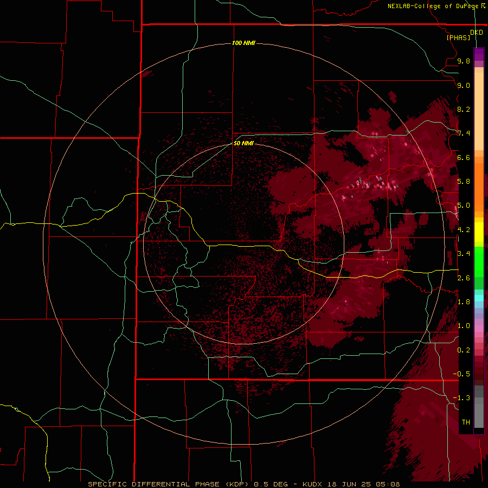The width and height of the screenshot is (488, 488).
Task: Click the 2.6 value on the color scale
Action: 464,278
